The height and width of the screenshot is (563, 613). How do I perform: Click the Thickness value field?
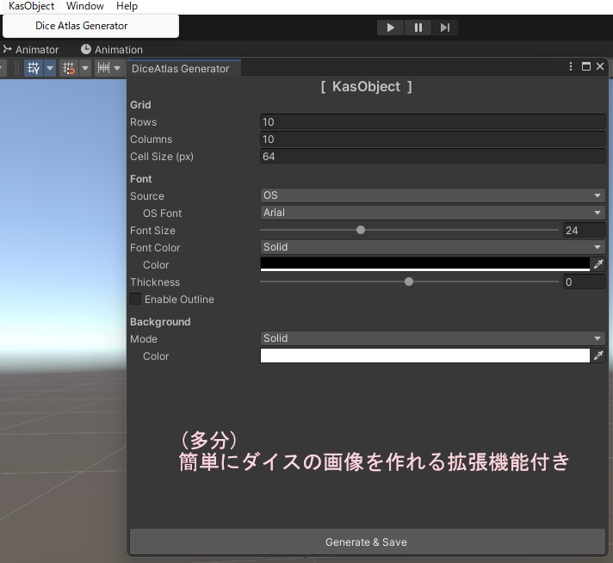[584, 281]
